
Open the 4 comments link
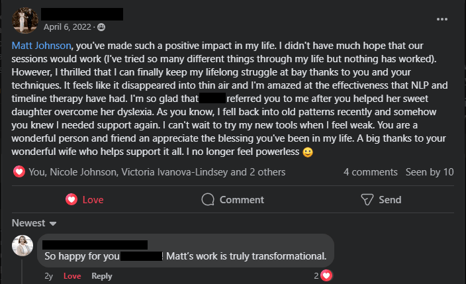[x=370, y=171]
